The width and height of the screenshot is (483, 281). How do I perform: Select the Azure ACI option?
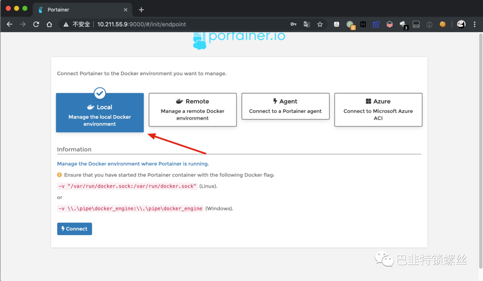[378, 109]
